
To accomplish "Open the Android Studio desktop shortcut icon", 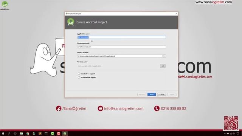I will (x=5, y=5).
